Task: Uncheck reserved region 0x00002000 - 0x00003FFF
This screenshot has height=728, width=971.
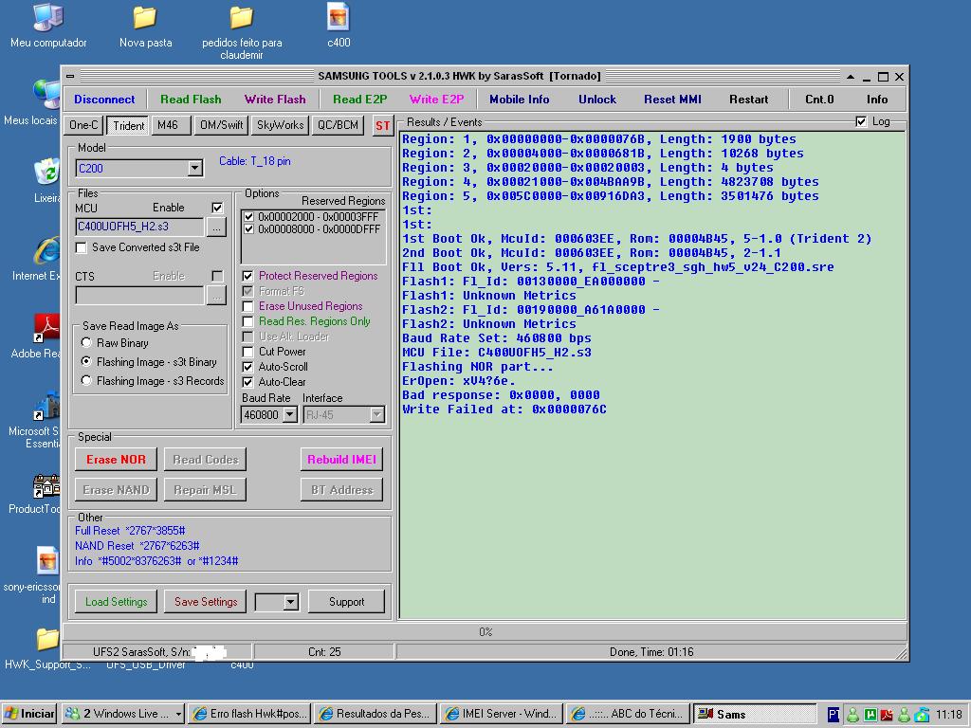Action: (249, 217)
